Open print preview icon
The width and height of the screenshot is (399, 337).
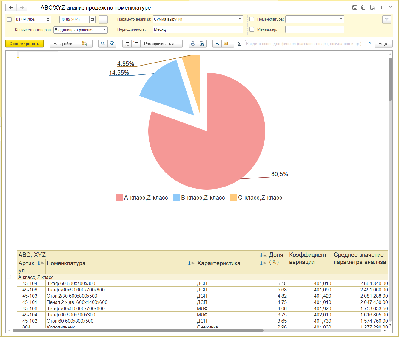(x=202, y=44)
